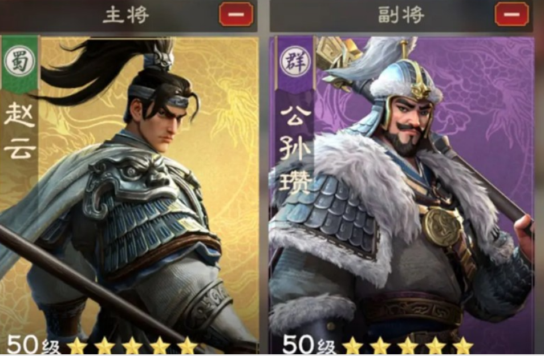Tap 赵云's 50级 level indicator

pyautogui.click(x=33, y=345)
